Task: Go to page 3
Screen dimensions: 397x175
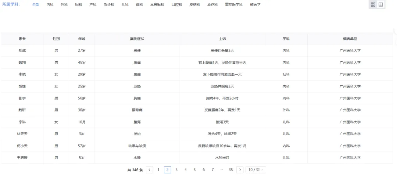Action: pyautogui.click(x=176, y=170)
